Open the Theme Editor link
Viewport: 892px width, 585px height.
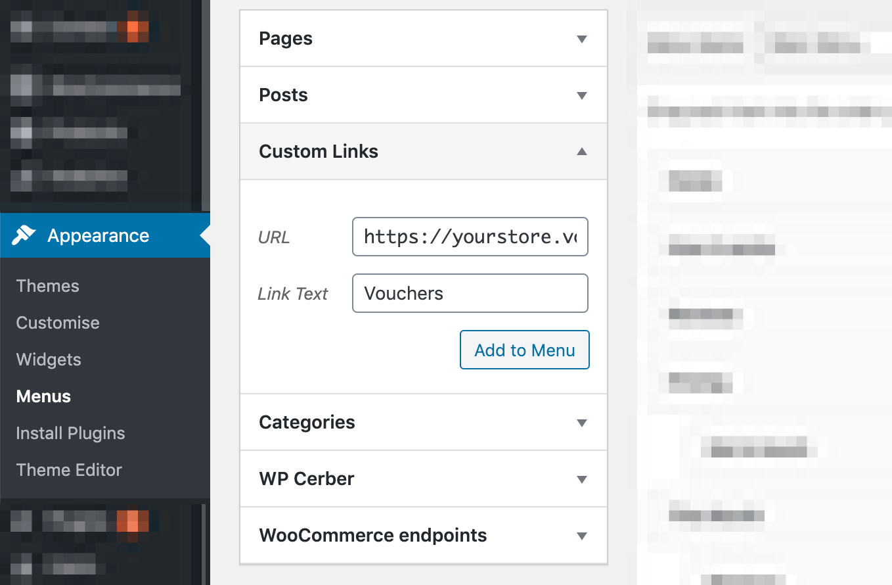(x=69, y=470)
